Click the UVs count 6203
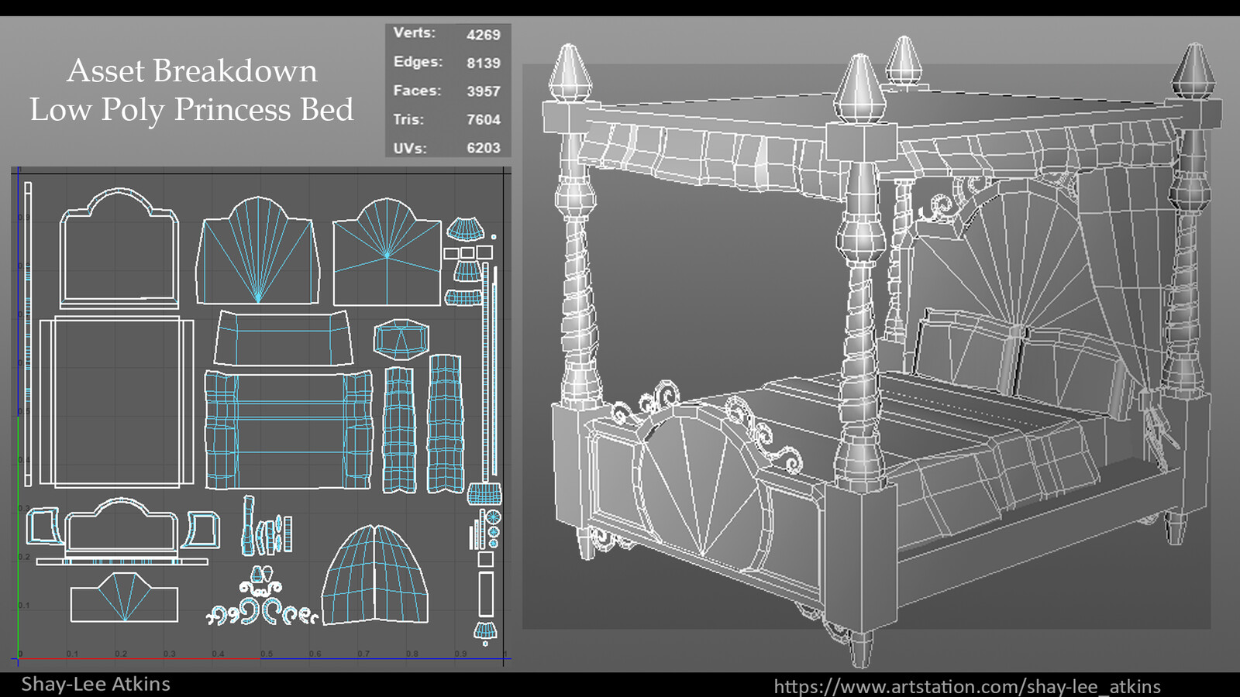The height and width of the screenshot is (697, 1240). (484, 148)
